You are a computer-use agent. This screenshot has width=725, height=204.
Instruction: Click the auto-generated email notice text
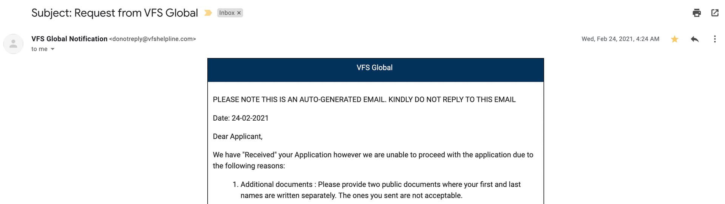click(x=364, y=100)
